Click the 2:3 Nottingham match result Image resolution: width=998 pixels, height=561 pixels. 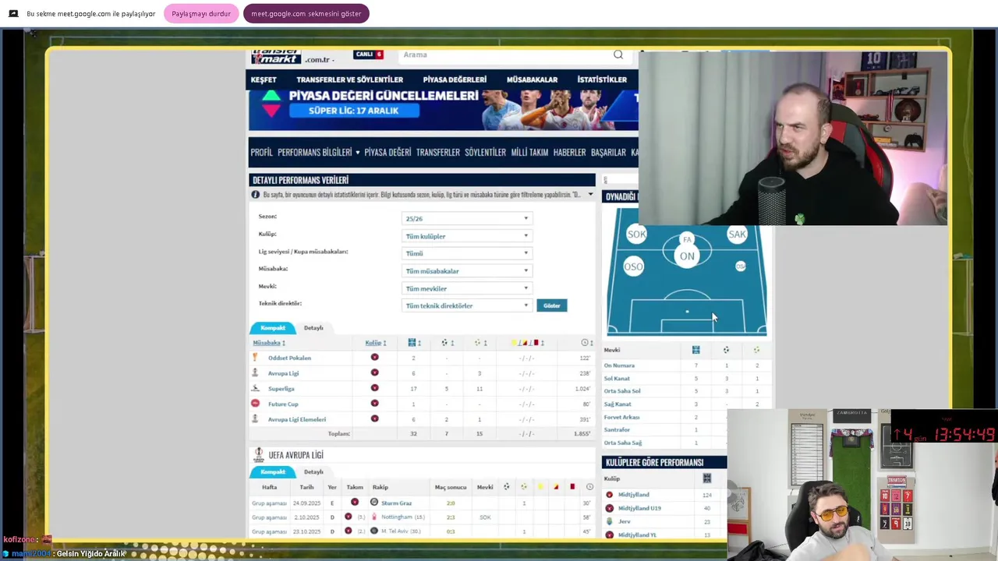click(451, 517)
